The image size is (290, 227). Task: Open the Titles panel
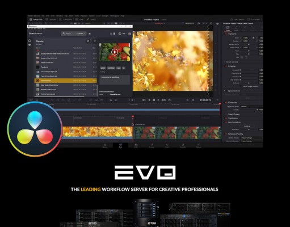point(79,19)
